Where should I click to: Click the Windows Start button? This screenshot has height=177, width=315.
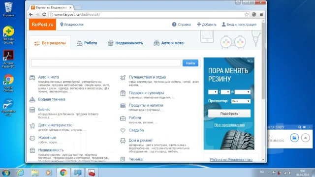[x=6, y=173]
